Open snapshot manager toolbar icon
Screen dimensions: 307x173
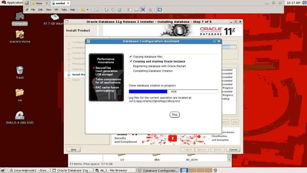pyautogui.click(x=119, y=10)
